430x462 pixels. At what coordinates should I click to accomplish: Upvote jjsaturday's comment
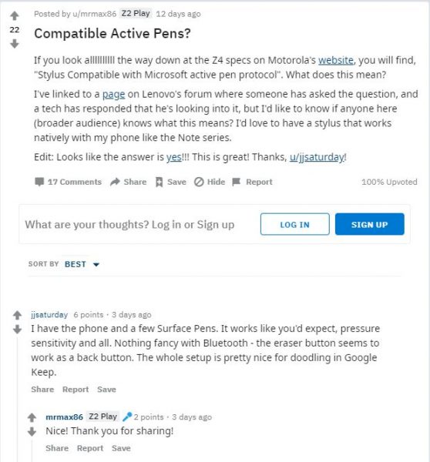tap(18, 315)
